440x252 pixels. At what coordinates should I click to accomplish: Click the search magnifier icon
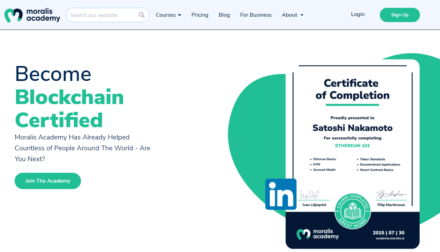tap(142, 15)
